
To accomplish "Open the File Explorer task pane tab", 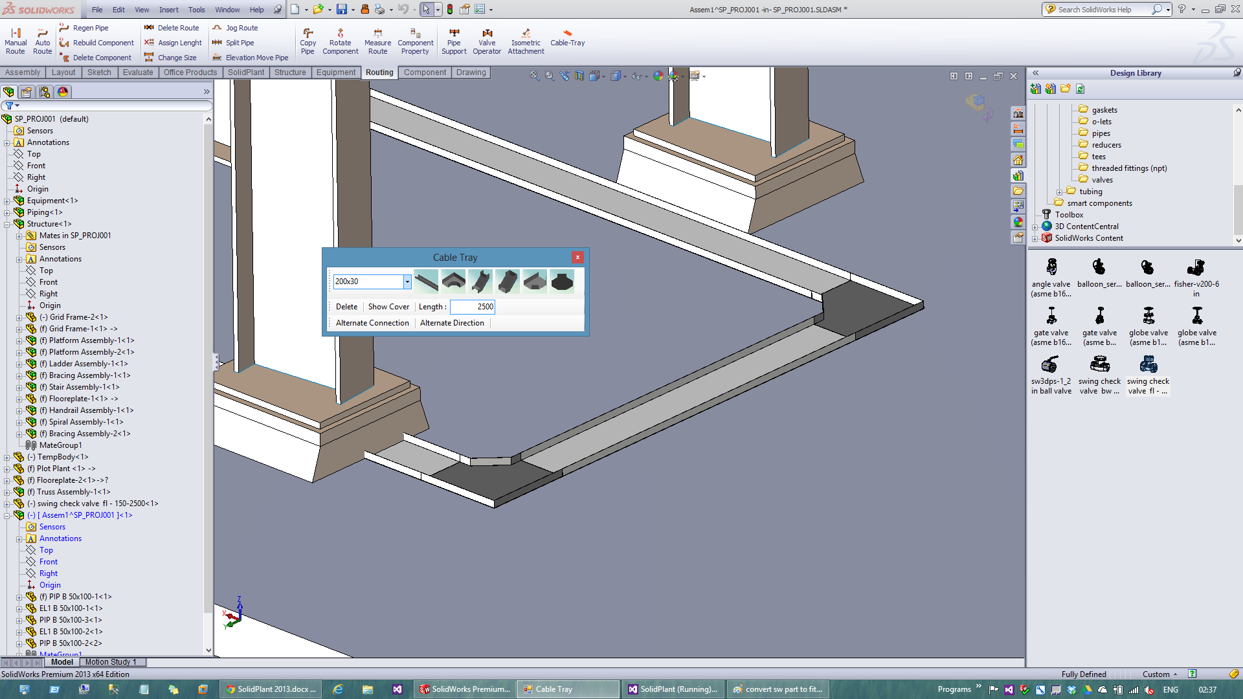I will coord(1018,191).
